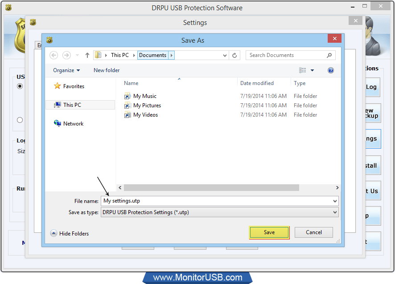The height and width of the screenshot is (284, 395).
Task: Maximize the DRPU USB Protection Software window
Action: (365, 6)
